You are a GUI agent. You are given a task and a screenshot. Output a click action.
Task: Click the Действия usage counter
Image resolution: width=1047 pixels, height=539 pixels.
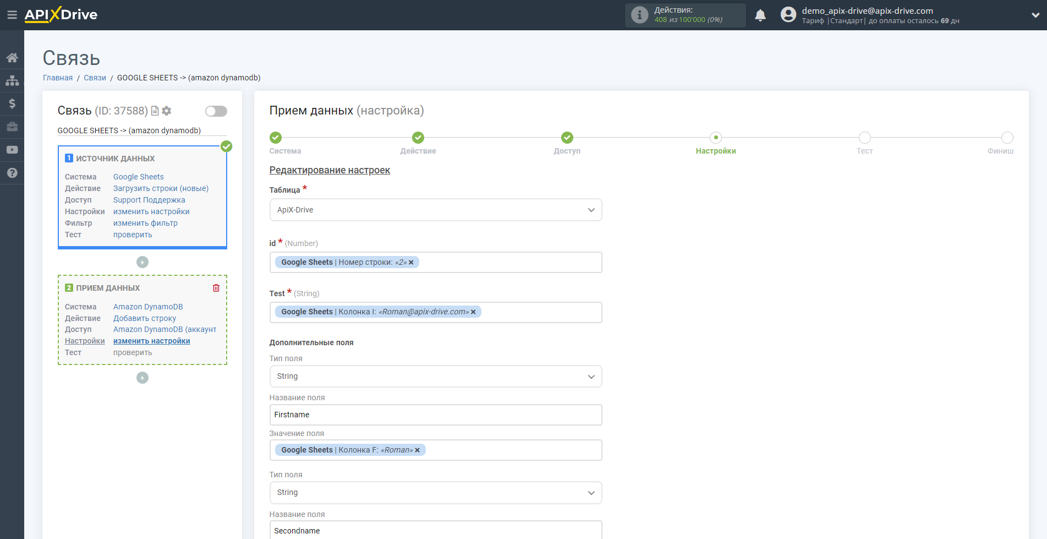686,15
